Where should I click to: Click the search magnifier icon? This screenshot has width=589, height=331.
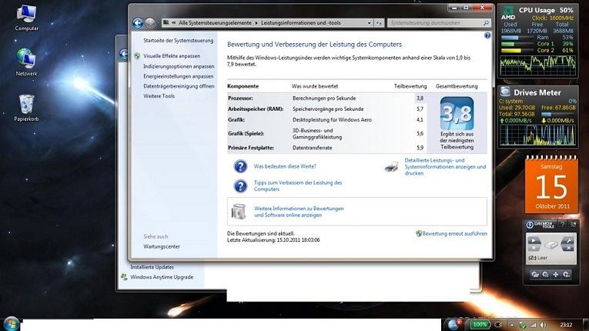486,23
